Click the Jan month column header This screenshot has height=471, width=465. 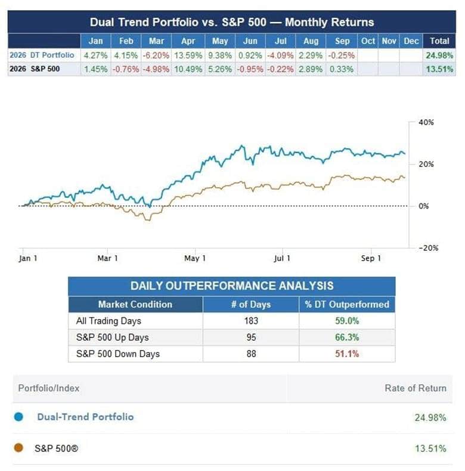[95, 41]
